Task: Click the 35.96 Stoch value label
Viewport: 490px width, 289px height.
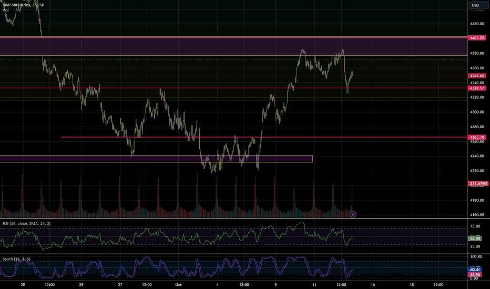Action: [475, 275]
